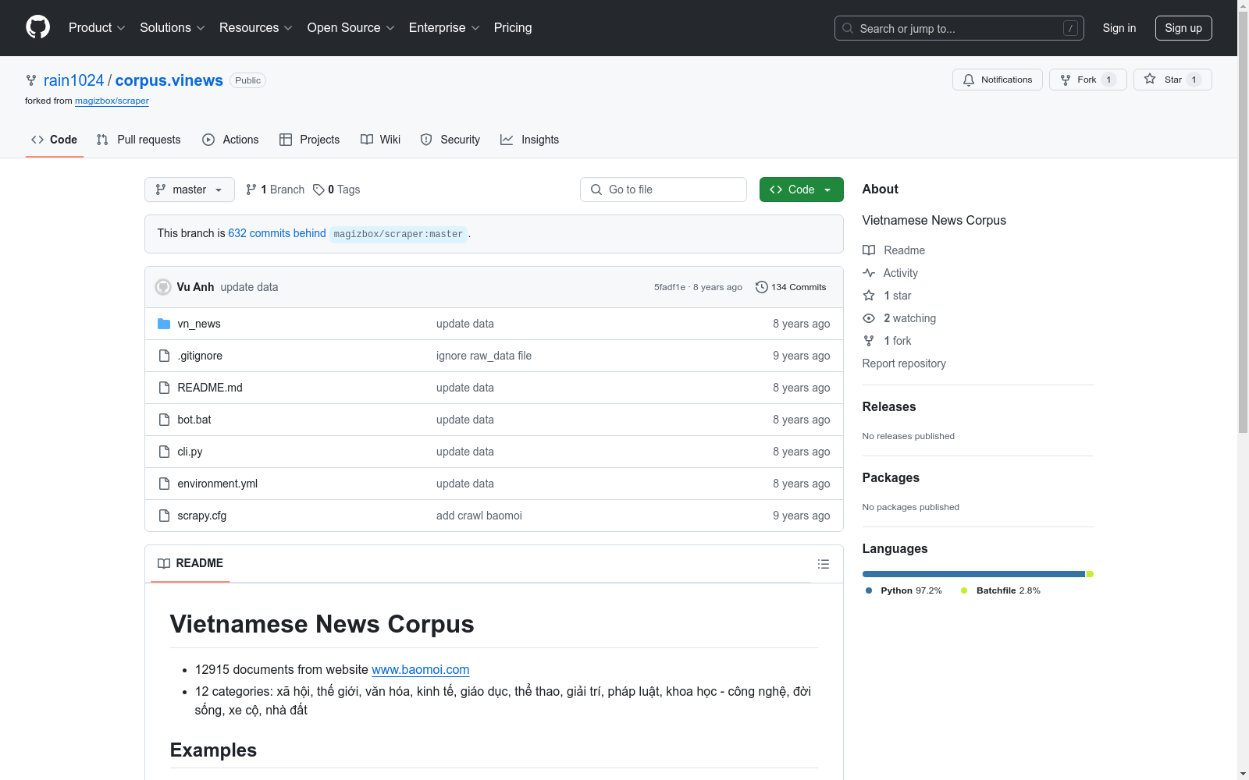Open commit 5fadf1e hash link
Viewport: 1249px width, 780px height.
click(x=670, y=287)
